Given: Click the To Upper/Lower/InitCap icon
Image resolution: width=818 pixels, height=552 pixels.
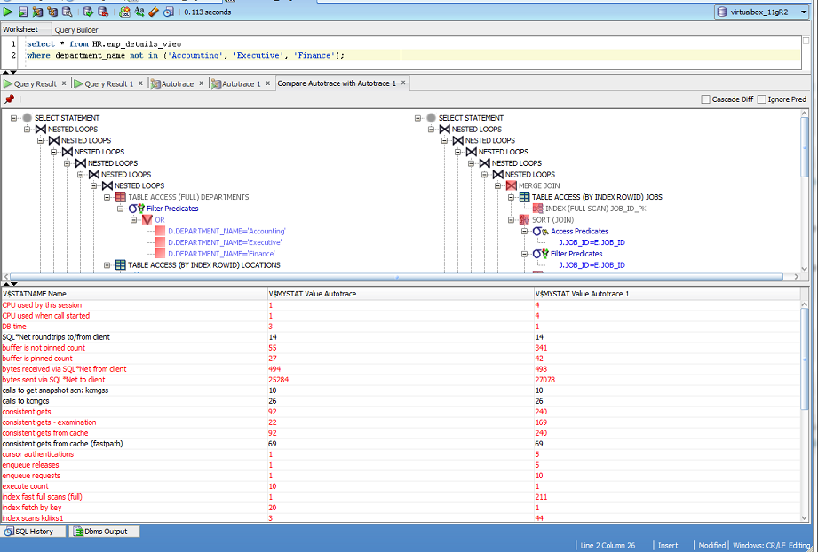Looking at the screenshot, I should pos(139,12).
